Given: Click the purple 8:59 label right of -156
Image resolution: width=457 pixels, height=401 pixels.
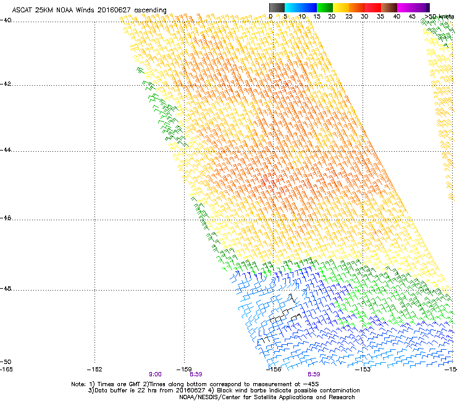Looking at the screenshot, I should [314, 374].
